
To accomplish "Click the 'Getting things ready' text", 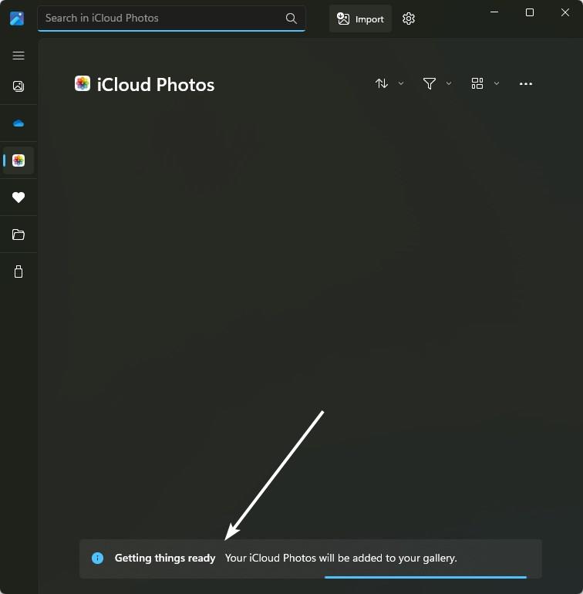I will (x=165, y=558).
